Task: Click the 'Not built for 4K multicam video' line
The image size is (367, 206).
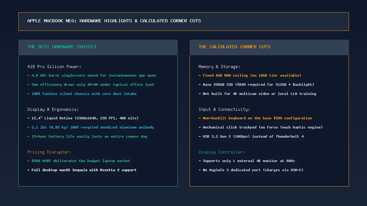Action: [x=258, y=94]
